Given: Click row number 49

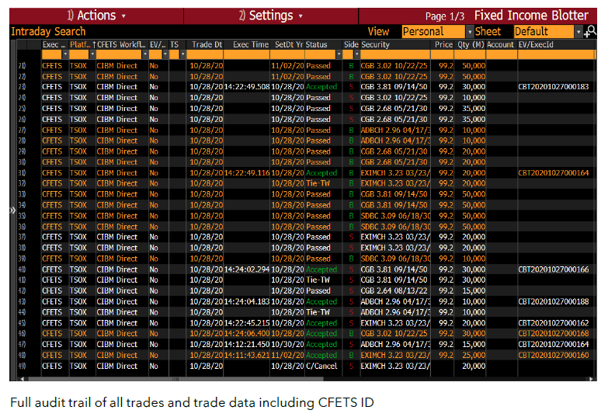Looking at the screenshot, I should 22,367.
